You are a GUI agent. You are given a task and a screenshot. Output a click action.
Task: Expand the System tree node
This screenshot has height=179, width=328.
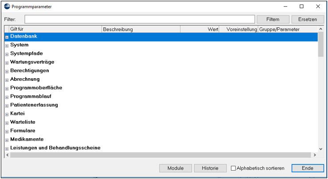click(7, 46)
